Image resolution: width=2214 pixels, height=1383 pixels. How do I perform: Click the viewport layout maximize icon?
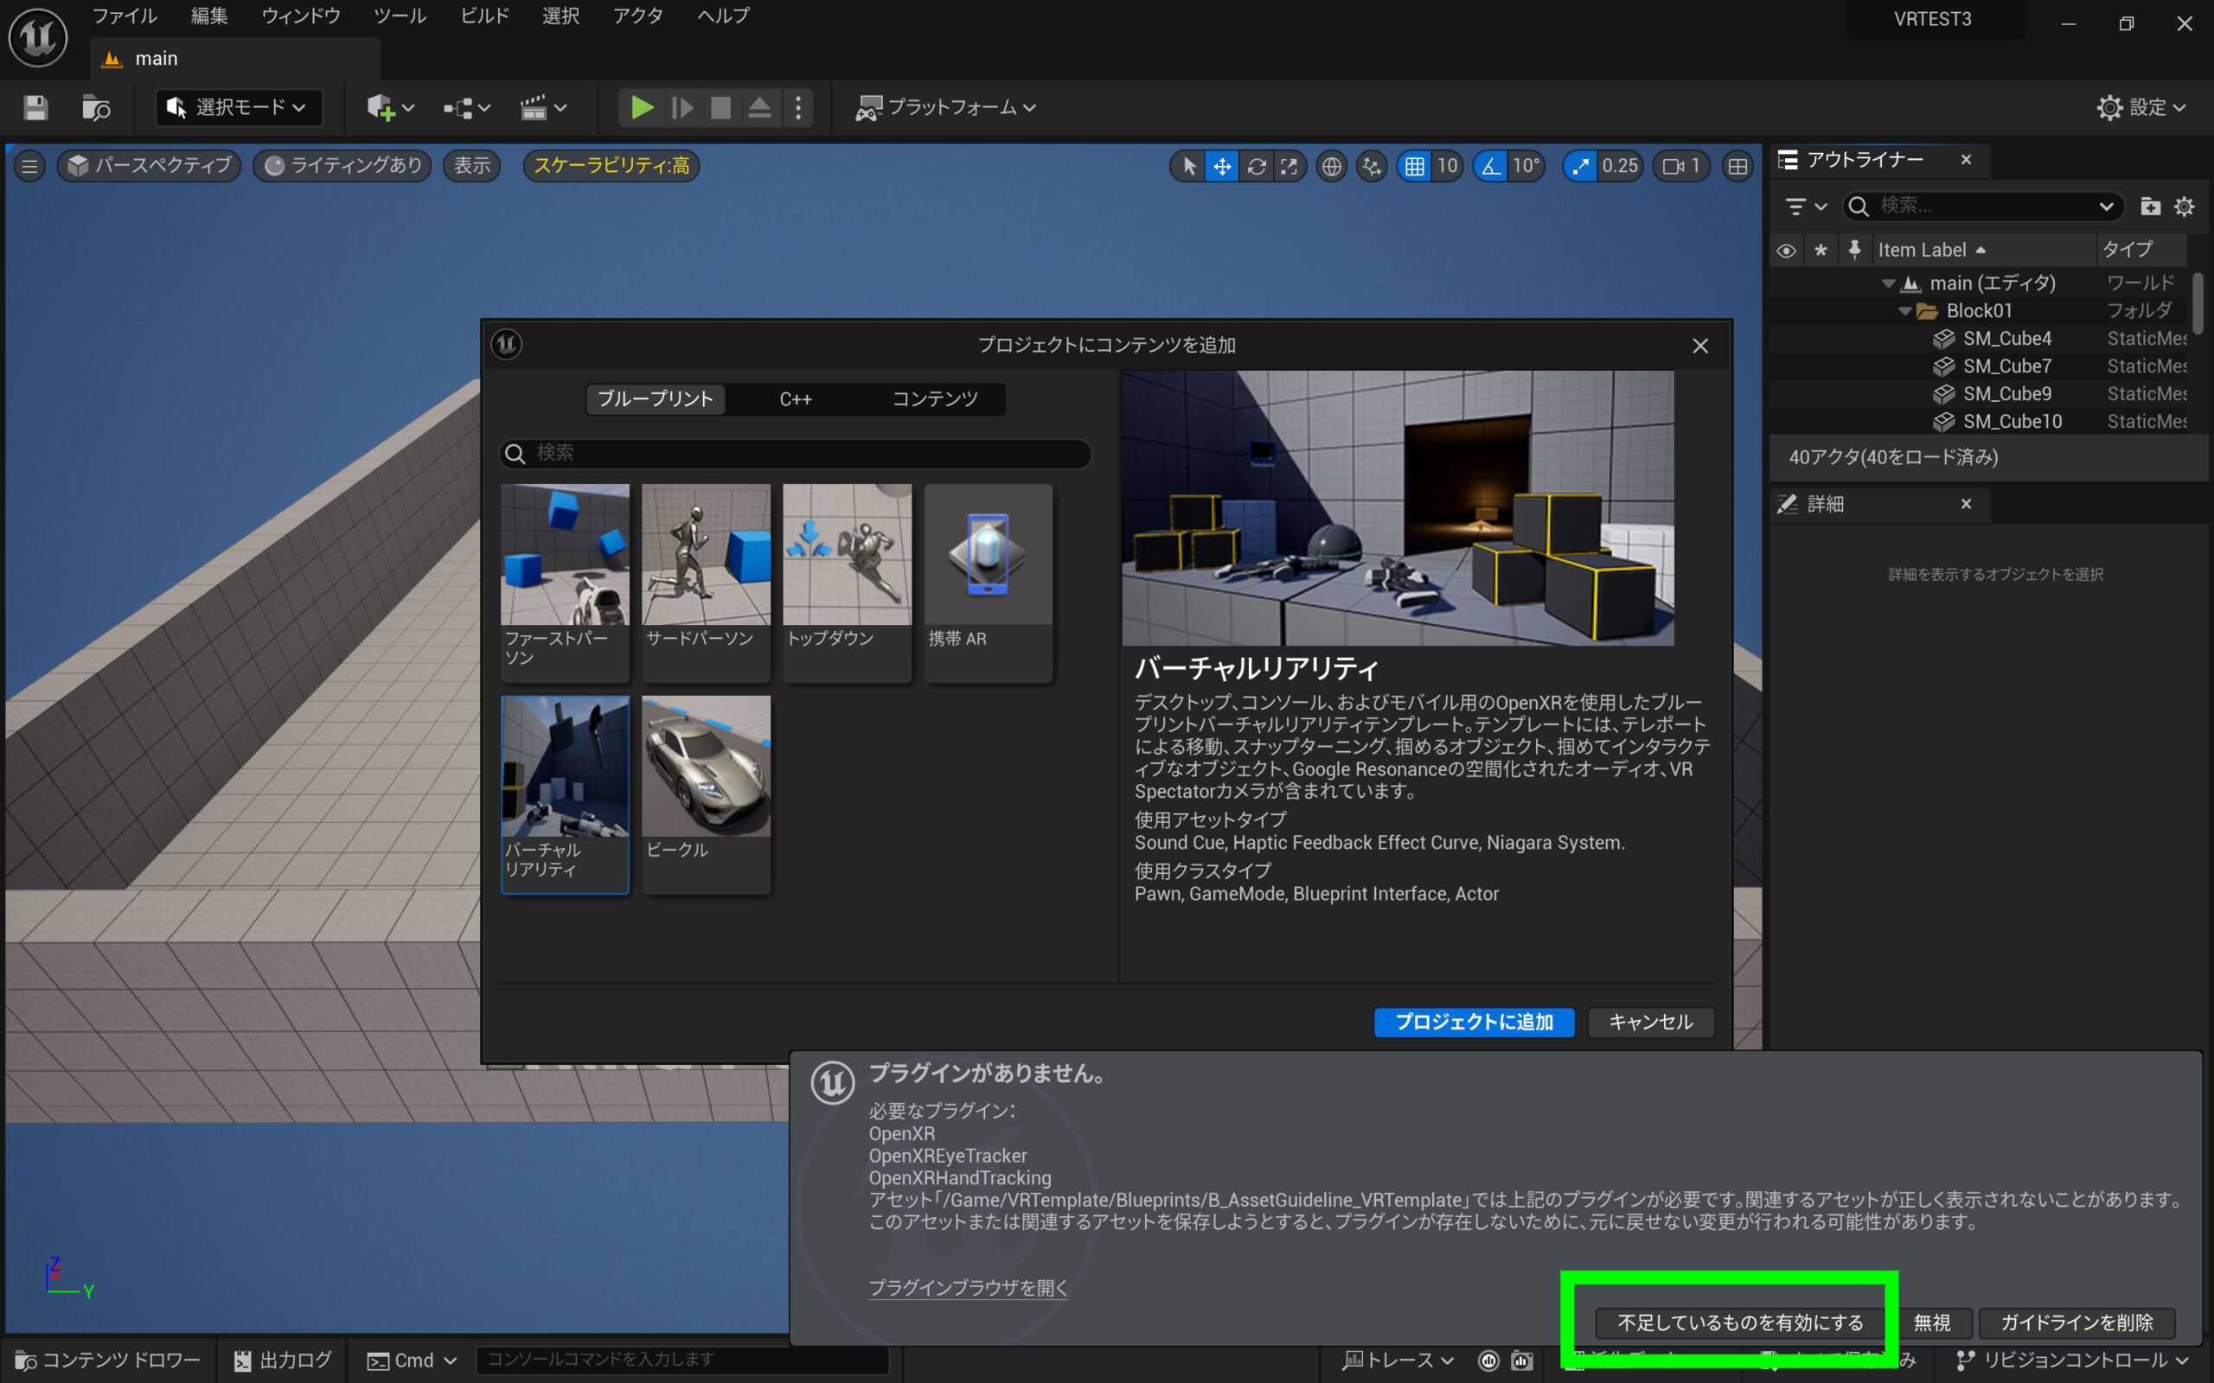coord(1737,166)
